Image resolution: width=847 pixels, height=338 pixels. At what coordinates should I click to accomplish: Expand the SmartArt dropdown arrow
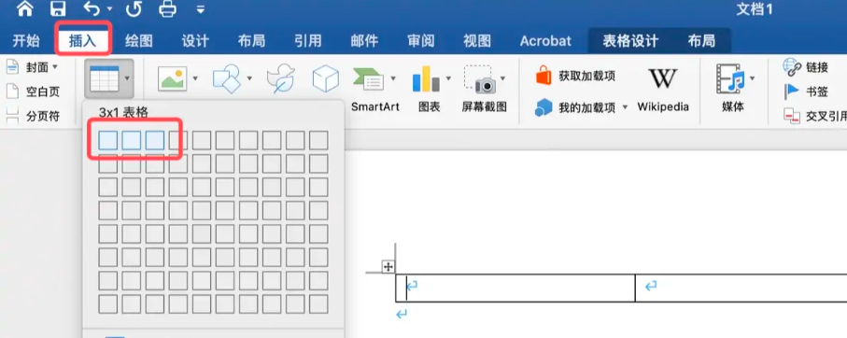tap(393, 78)
